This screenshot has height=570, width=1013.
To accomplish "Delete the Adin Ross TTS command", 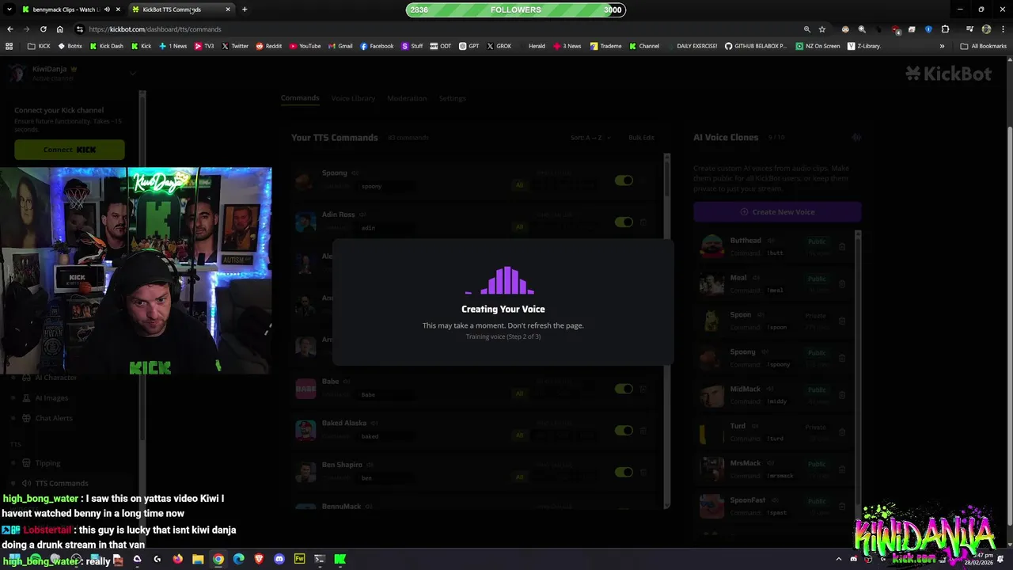I will 643,222.
